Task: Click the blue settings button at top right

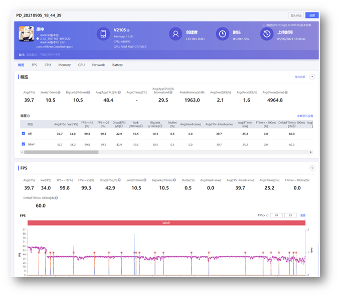Action: 311,15
